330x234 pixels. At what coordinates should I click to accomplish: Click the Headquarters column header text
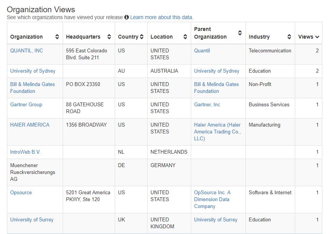[83, 37]
